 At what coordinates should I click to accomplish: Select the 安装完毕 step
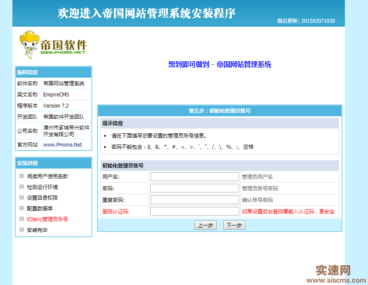[x=37, y=230]
